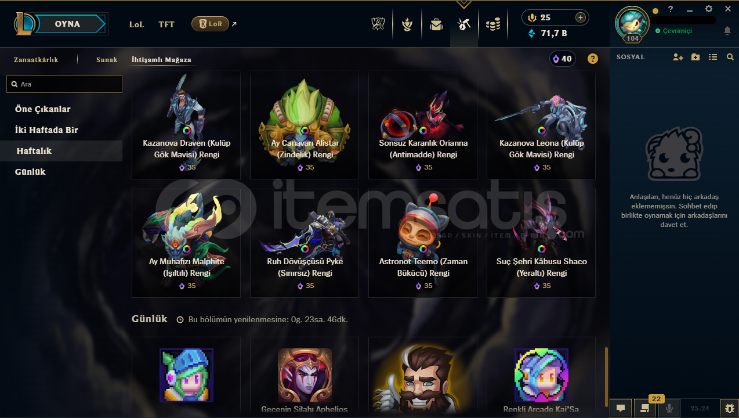Open the bug report icon
The height and width of the screenshot is (418, 739).
[729, 408]
